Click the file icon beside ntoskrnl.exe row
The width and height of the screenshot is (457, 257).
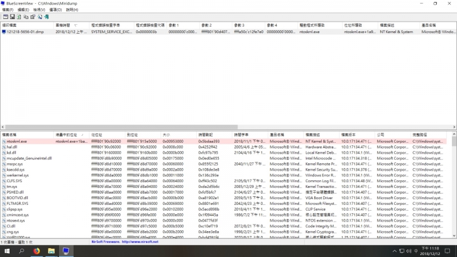[4, 142]
